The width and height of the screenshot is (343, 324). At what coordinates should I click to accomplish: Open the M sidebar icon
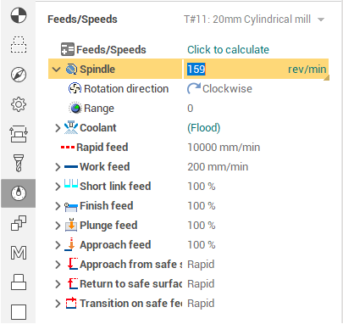tap(19, 253)
